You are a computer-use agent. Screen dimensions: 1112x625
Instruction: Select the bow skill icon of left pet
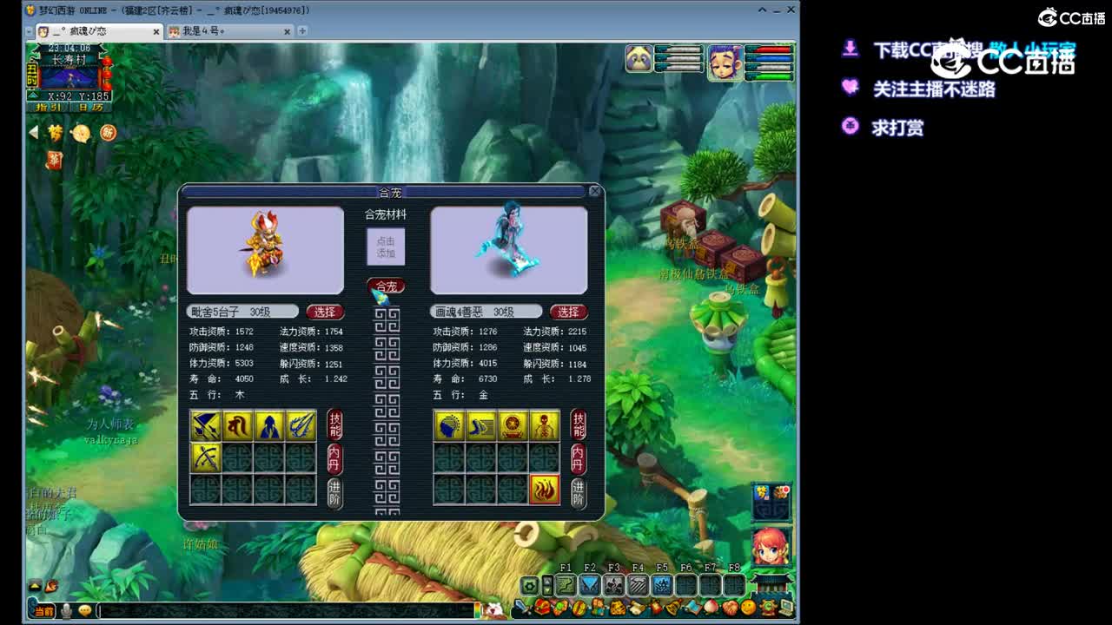point(205,457)
